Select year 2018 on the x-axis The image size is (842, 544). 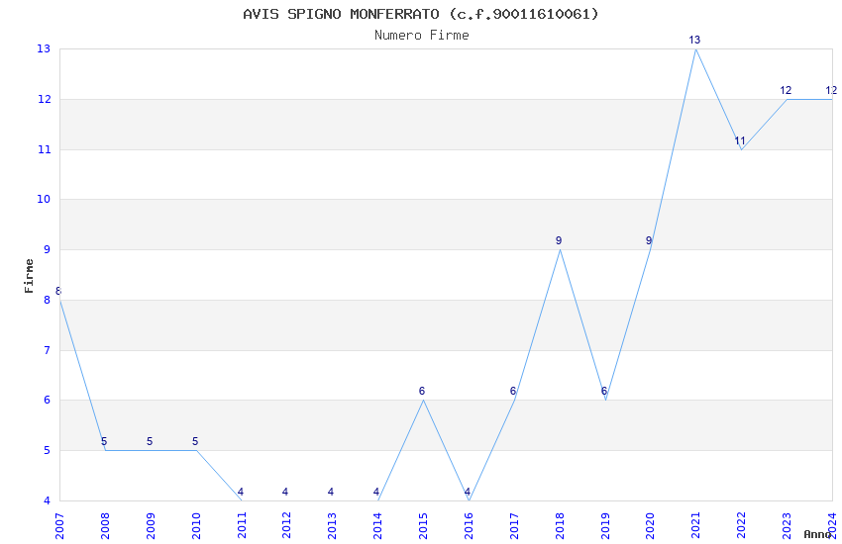pyautogui.click(x=560, y=526)
